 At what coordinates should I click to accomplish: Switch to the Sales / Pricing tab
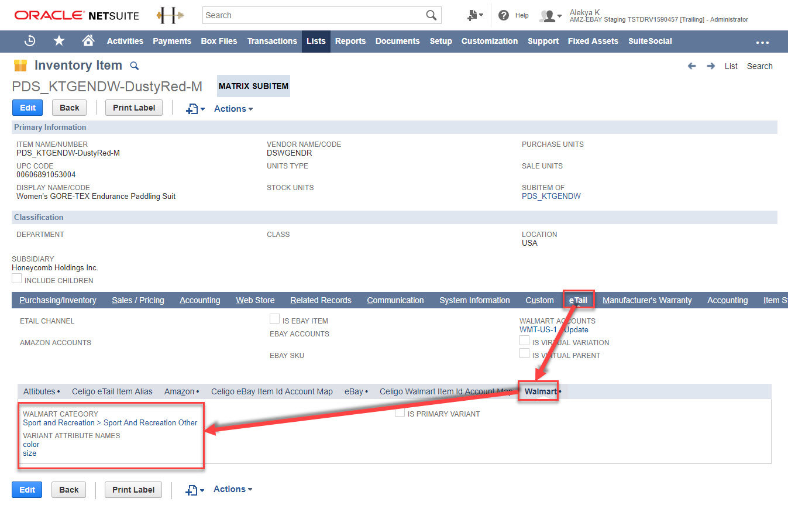138,300
